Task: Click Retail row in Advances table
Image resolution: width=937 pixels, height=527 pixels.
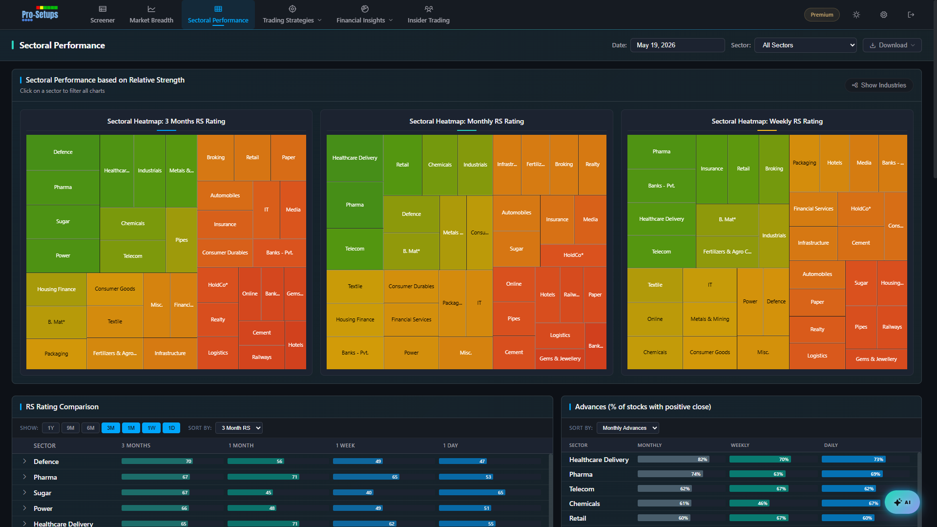Action: point(739,518)
